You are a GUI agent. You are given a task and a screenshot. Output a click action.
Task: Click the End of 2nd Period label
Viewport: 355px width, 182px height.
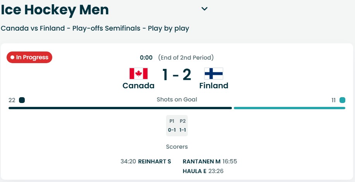[x=186, y=57]
